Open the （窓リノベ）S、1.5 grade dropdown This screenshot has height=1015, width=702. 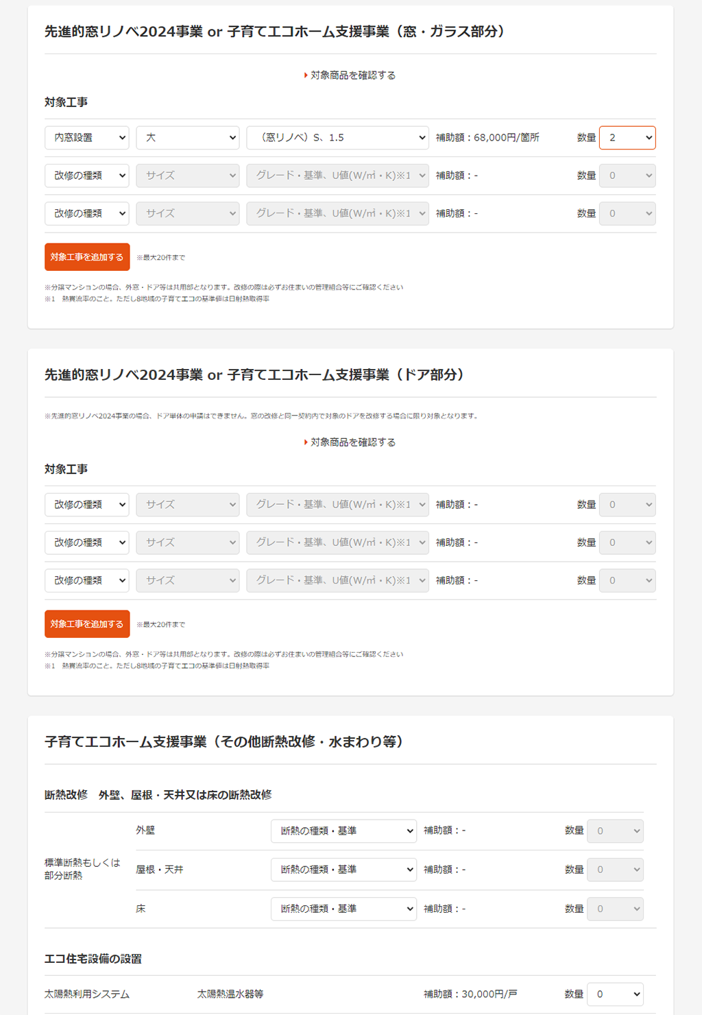point(337,137)
